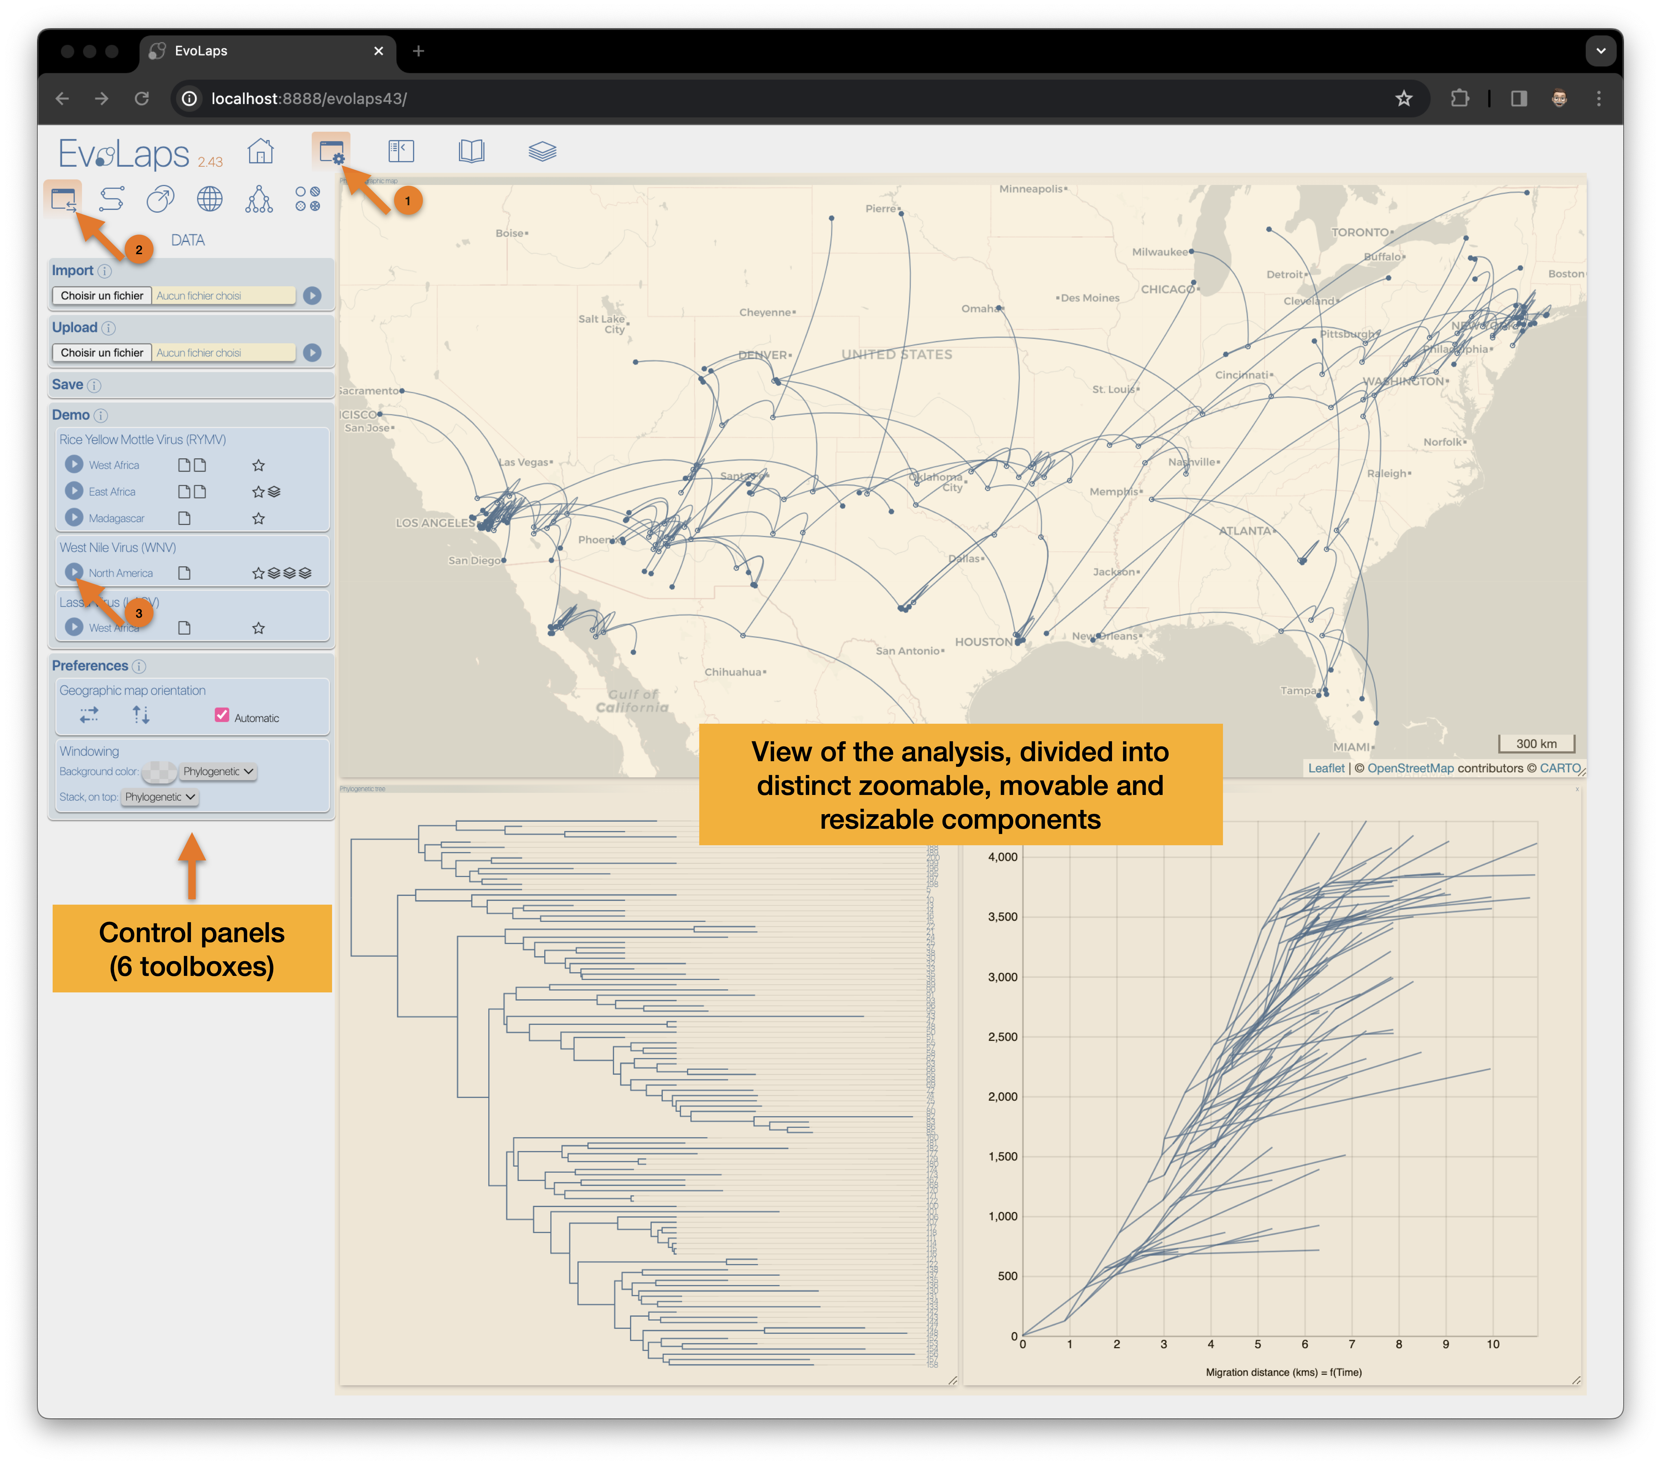Run the Upload play button
Viewport: 1661px width, 1465px height.
pyautogui.click(x=312, y=353)
